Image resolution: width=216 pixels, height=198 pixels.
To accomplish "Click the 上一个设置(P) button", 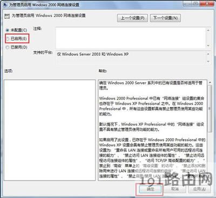I will tap(132, 18).
